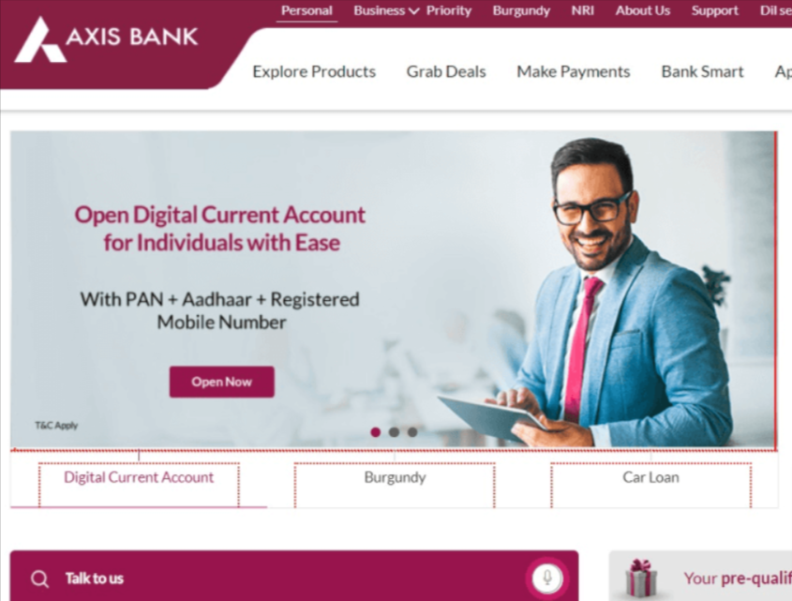Open the About Us link
Image resolution: width=792 pixels, height=601 pixels.
pos(642,10)
